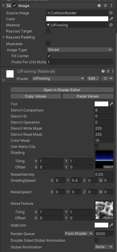117x252 pixels.
Task: Open UIFlowing material help icon
Action: click(103, 71)
